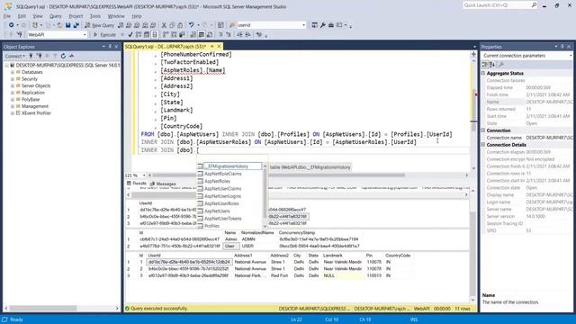Click the Object Explorer horizontal scrollbar
This screenshot has height=324, width=576.
(43, 308)
